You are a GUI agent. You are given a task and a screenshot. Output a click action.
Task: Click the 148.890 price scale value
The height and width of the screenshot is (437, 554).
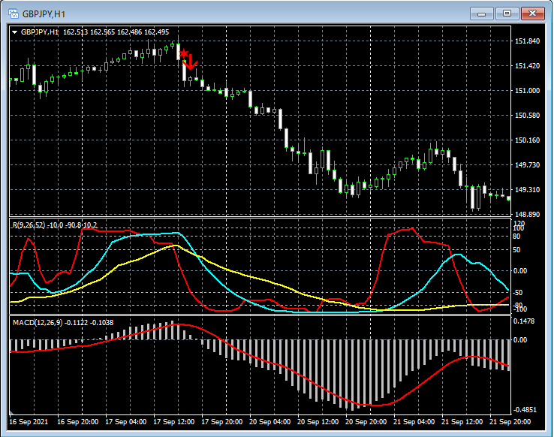pos(527,215)
